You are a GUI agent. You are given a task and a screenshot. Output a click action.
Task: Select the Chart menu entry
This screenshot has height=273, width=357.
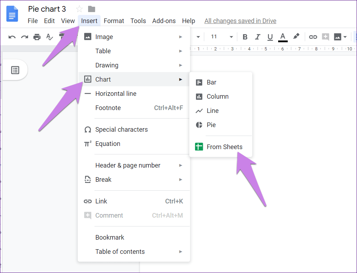(134, 80)
